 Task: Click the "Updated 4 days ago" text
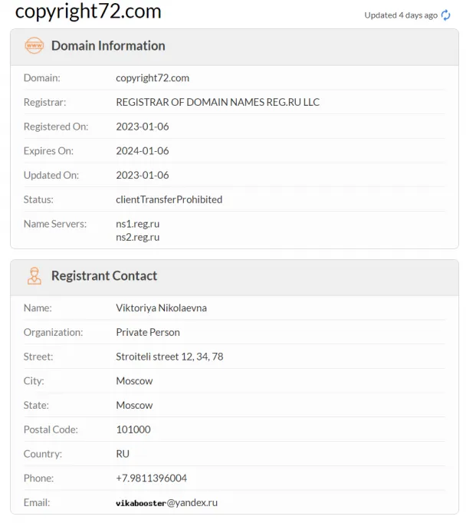tap(401, 15)
